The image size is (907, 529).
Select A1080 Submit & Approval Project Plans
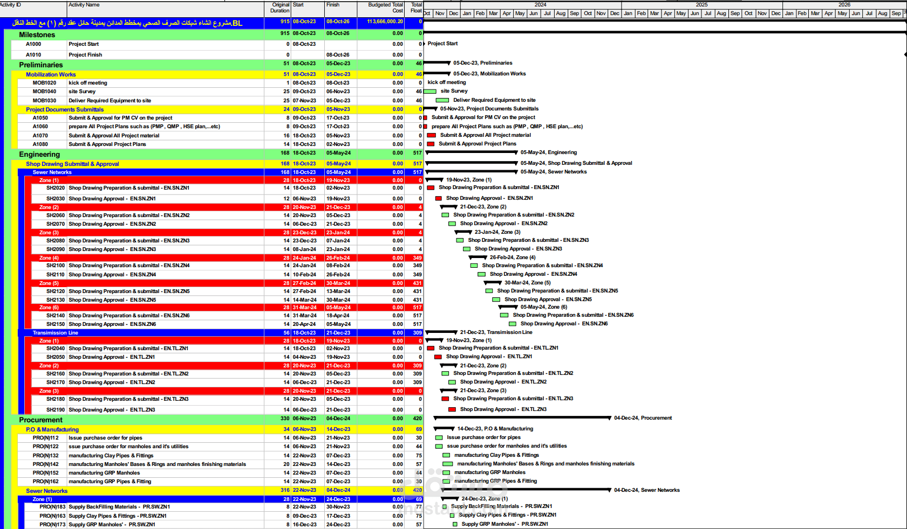(220, 144)
